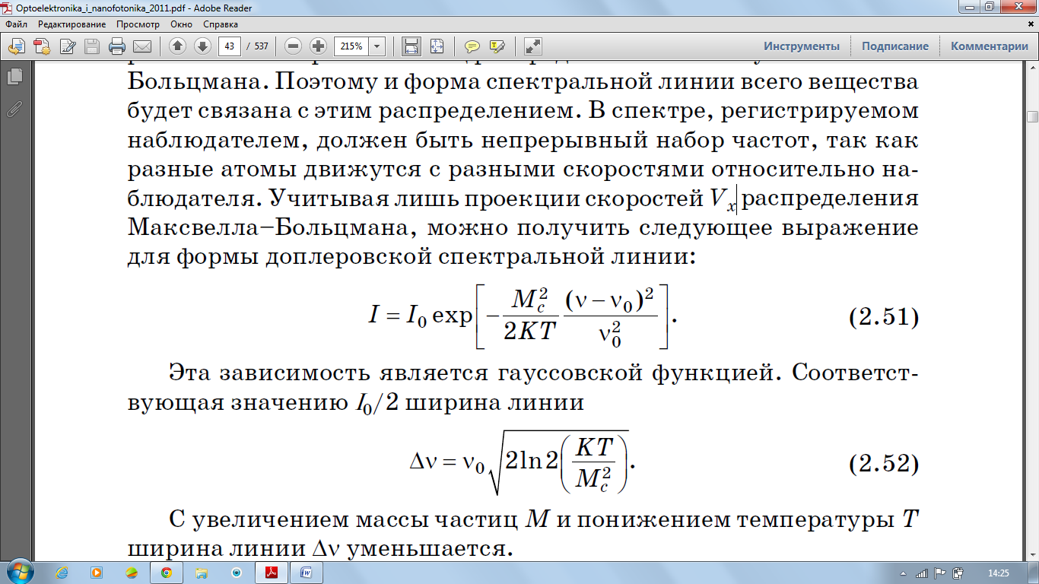Image resolution: width=1039 pixels, height=584 pixels.
Task: Click the vertical scrollbar thumb
Action: tap(1032, 116)
